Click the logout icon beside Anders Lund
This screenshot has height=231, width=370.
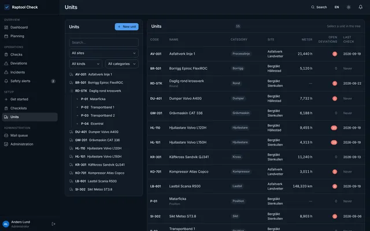coord(53,224)
